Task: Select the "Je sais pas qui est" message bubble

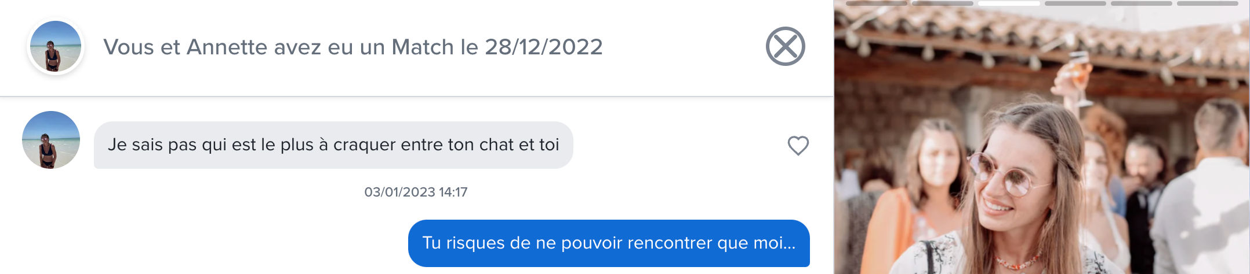Action: [x=333, y=145]
